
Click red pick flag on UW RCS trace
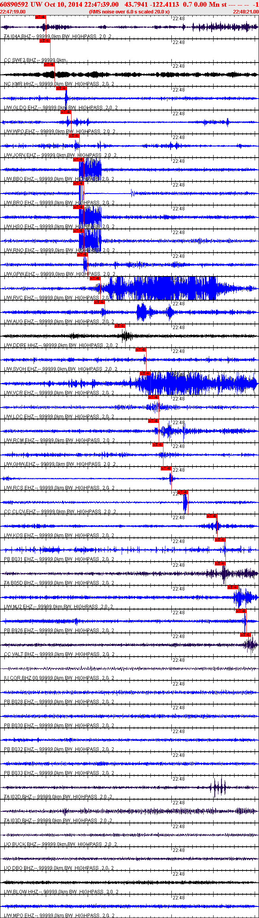[166, 469]
